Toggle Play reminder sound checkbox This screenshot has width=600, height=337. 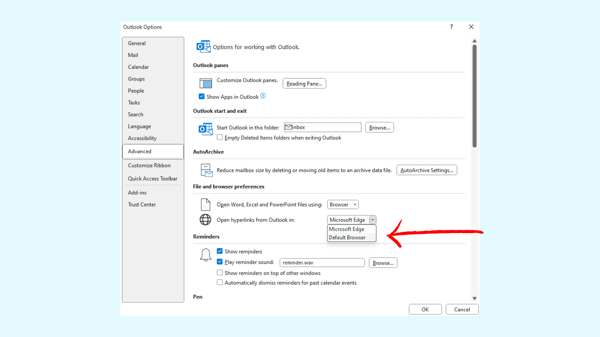click(x=220, y=262)
